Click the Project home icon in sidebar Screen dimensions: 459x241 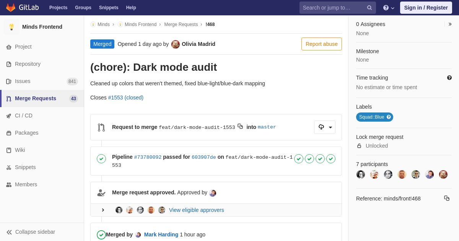click(9, 47)
